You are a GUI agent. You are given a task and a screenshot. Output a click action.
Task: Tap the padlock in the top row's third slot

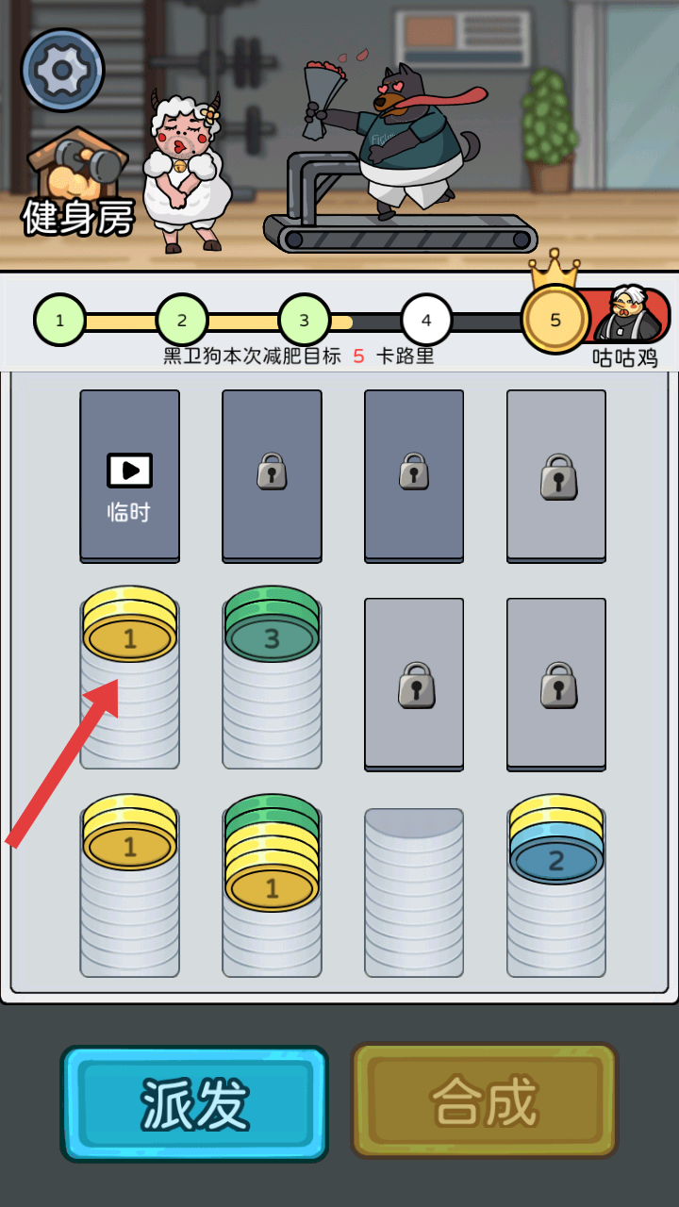point(414,471)
